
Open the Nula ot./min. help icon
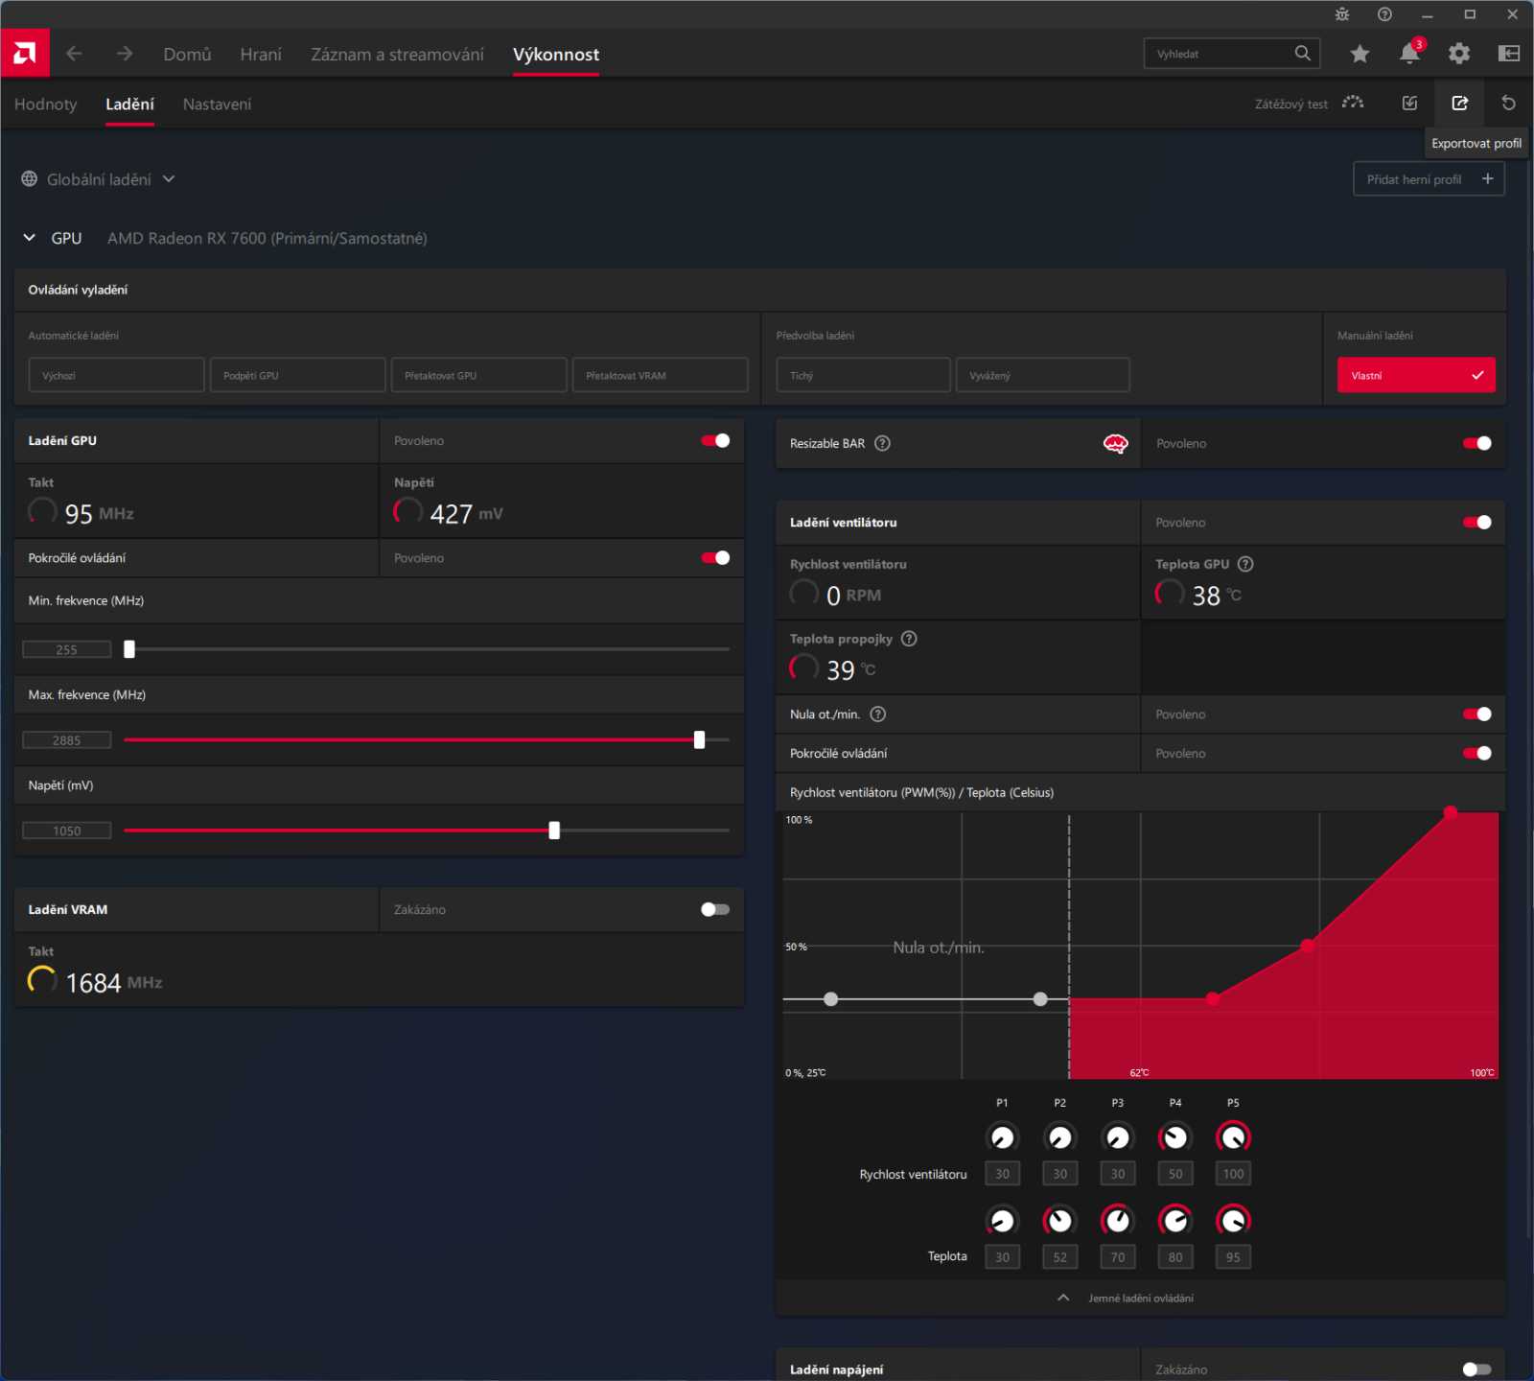coord(877,714)
